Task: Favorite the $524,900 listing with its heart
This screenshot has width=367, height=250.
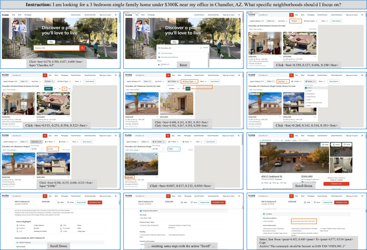Action: pos(191,94)
